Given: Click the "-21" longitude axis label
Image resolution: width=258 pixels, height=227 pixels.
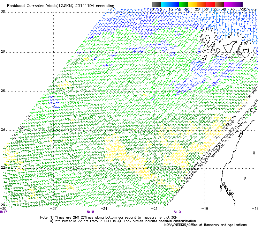Looking at the screenshot, I should pyautogui.click(x=154, y=208).
